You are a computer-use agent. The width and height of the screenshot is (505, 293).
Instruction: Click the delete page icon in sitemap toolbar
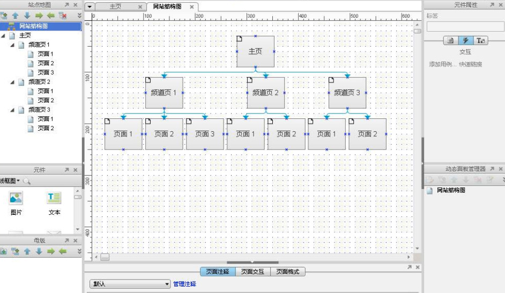tap(63, 16)
